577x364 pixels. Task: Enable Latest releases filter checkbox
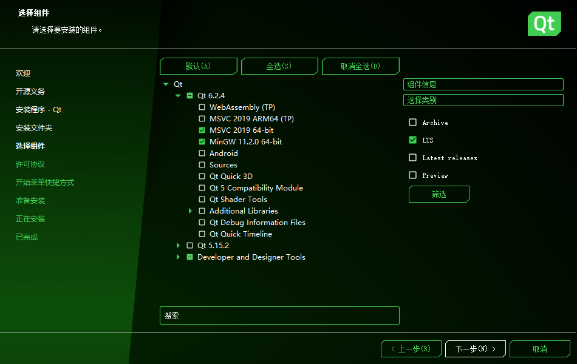pos(413,158)
